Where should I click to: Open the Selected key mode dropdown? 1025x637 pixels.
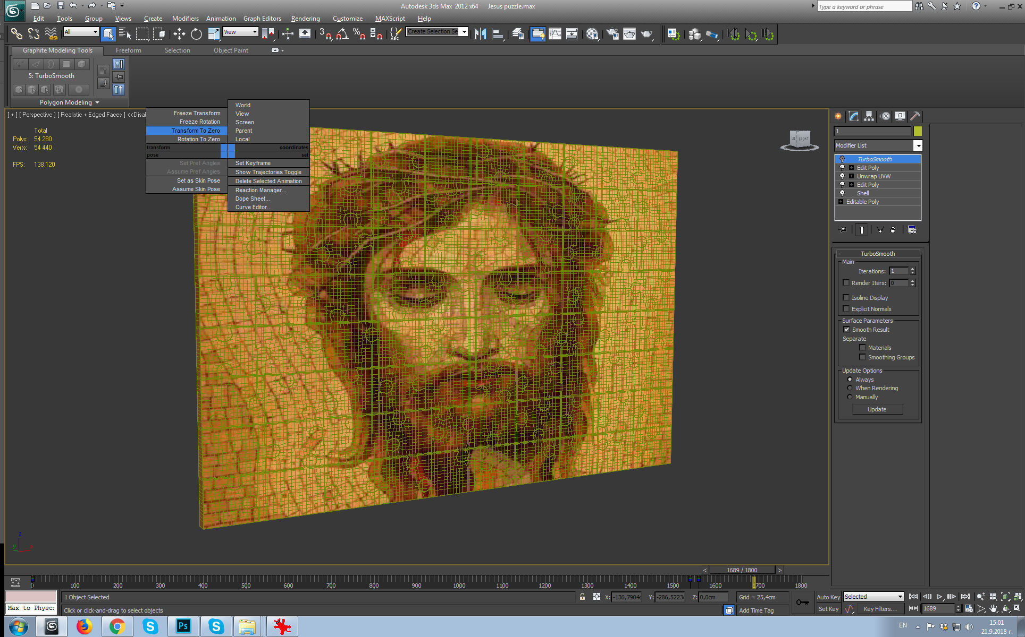(873, 597)
